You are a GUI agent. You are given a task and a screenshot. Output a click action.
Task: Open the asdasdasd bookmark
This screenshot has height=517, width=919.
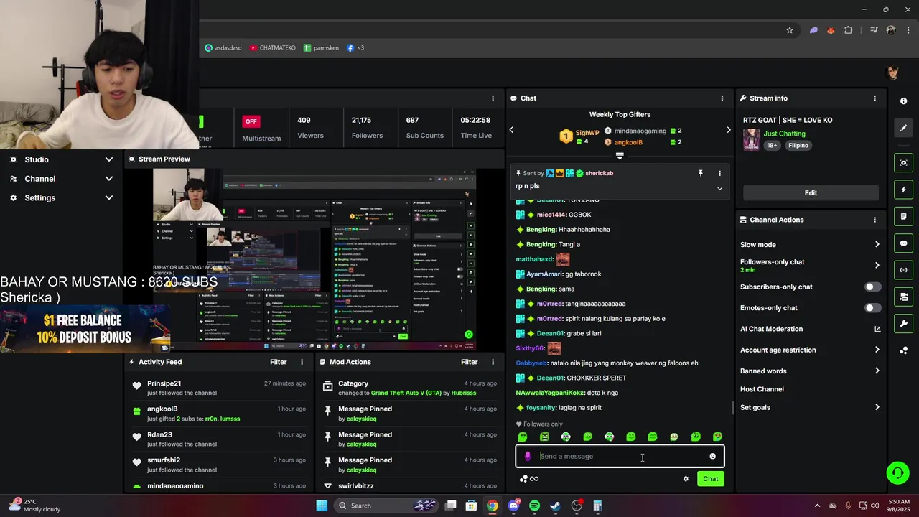pyautogui.click(x=223, y=48)
